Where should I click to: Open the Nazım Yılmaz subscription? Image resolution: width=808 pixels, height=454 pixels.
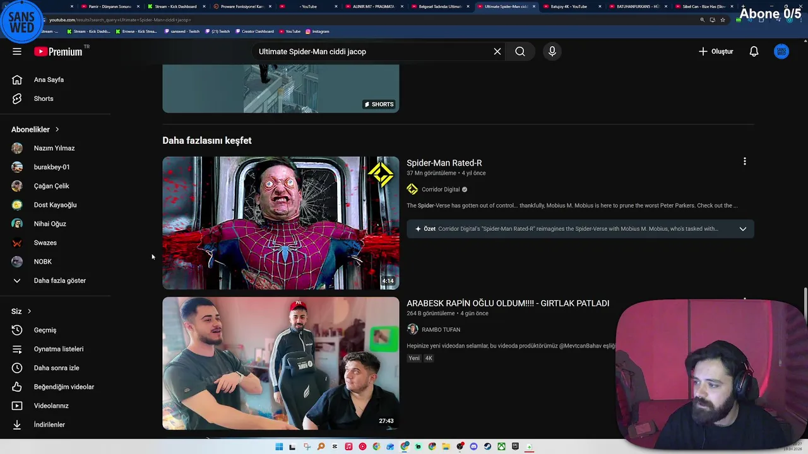tap(55, 148)
